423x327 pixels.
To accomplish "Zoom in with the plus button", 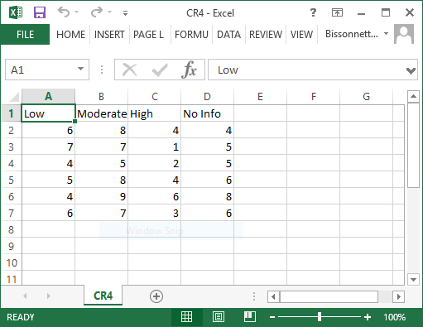I will [368, 317].
